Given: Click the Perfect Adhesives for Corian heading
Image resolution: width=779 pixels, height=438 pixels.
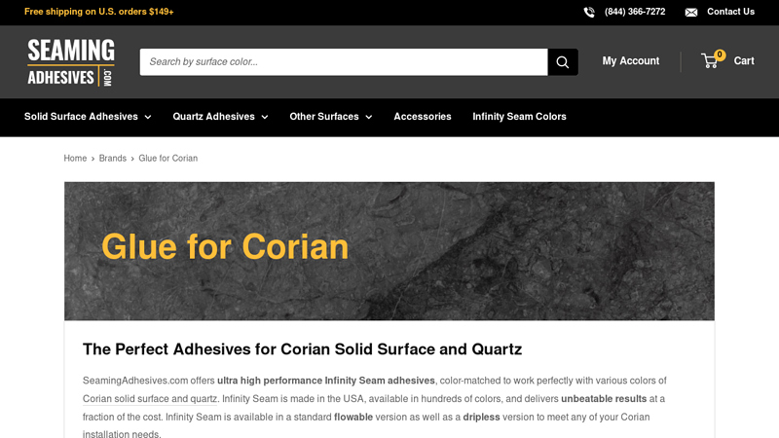Looking at the screenshot, I should coord(302,349).
